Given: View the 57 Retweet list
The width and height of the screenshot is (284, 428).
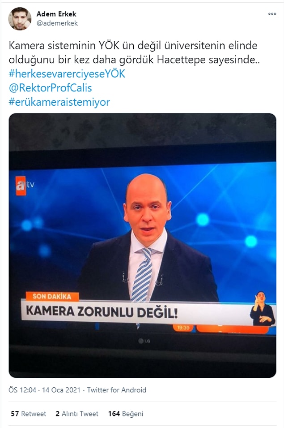Looking at the screenshot, I should [28, 414].
